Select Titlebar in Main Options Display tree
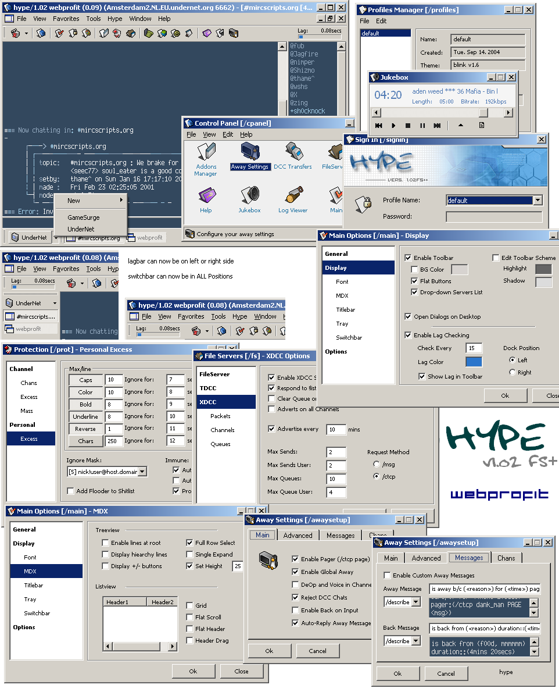Viewport: 559px width, 692px height. click(x=346, y=310)
